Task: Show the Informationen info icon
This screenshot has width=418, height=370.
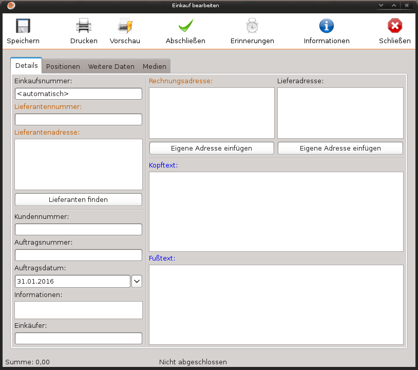Action: [327, 26]
